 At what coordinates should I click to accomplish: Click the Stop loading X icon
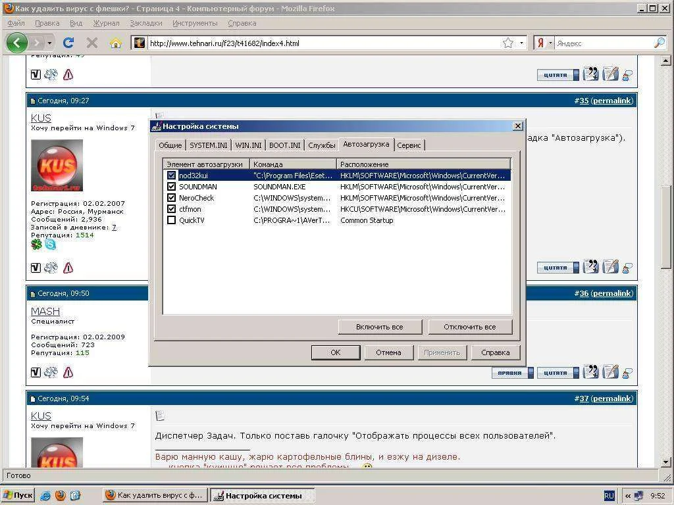(x=92, y=43)
